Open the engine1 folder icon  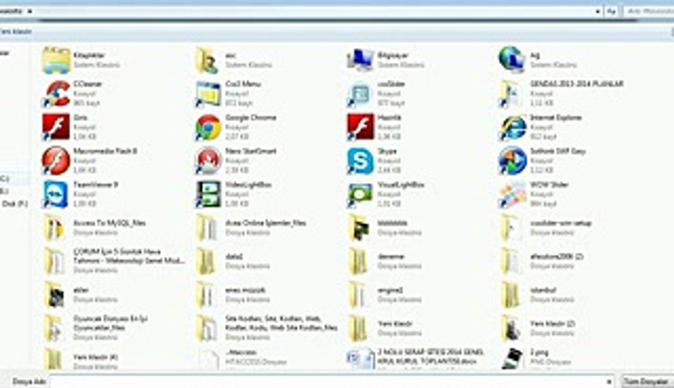click(358, 295)
